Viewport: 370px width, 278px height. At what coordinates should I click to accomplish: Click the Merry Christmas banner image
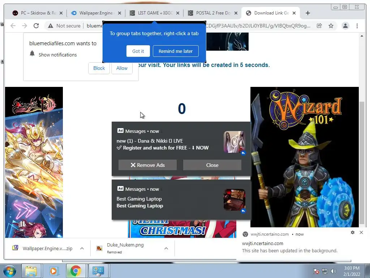tap(182, 229)
